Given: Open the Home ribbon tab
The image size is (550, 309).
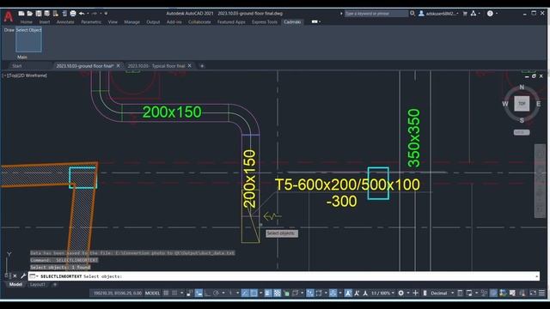Looking at the screenshot, I should 27,21.
